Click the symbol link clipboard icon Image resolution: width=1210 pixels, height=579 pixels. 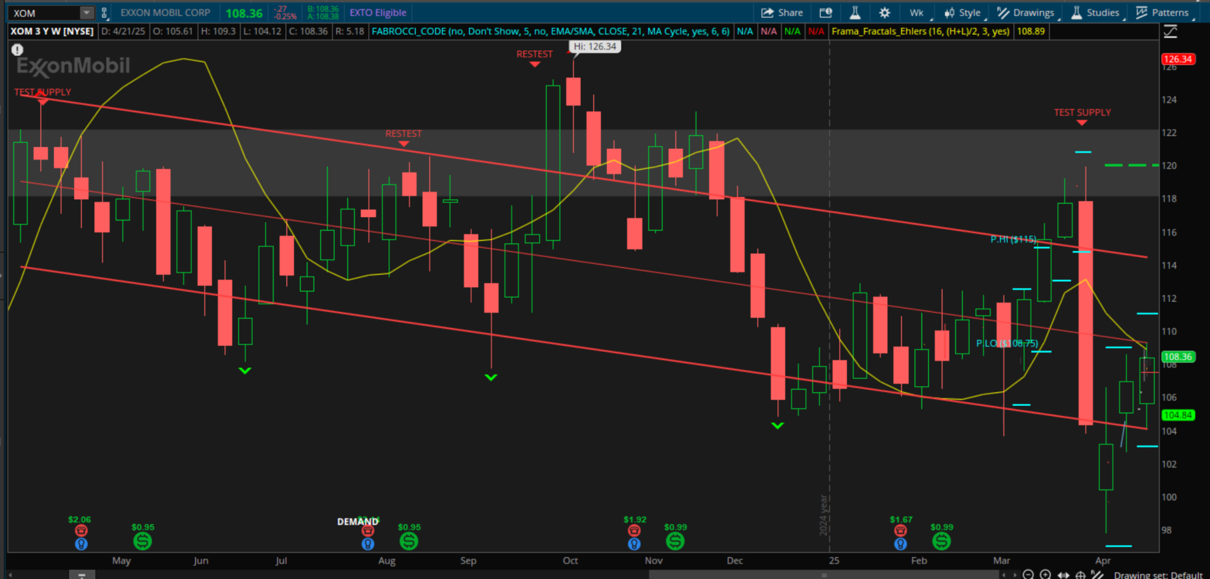point(104,13)
